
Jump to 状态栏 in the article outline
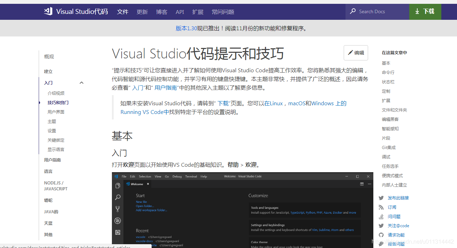(x=388, y=82)
